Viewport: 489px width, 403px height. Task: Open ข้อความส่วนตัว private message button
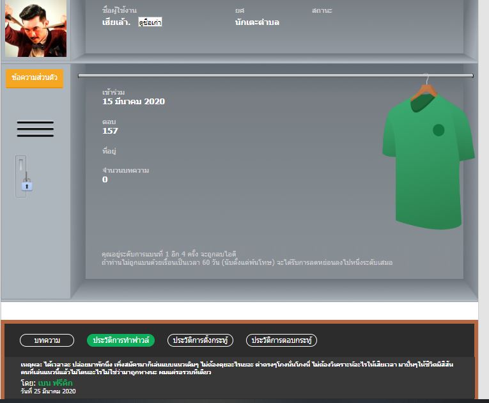click(x=35, y=77)
